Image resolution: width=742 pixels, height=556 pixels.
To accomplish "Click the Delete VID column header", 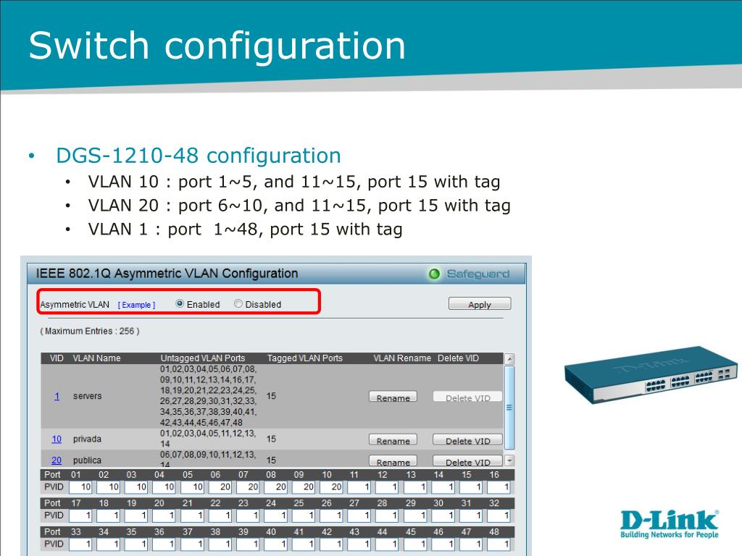I will click(458, 358).
